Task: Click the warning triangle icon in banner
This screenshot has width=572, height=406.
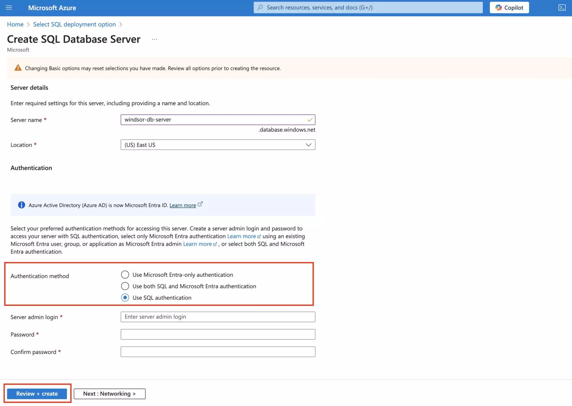Action: 18,68
